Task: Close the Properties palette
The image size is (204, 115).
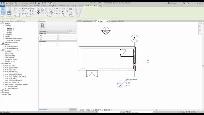Action: coord(76,21)
